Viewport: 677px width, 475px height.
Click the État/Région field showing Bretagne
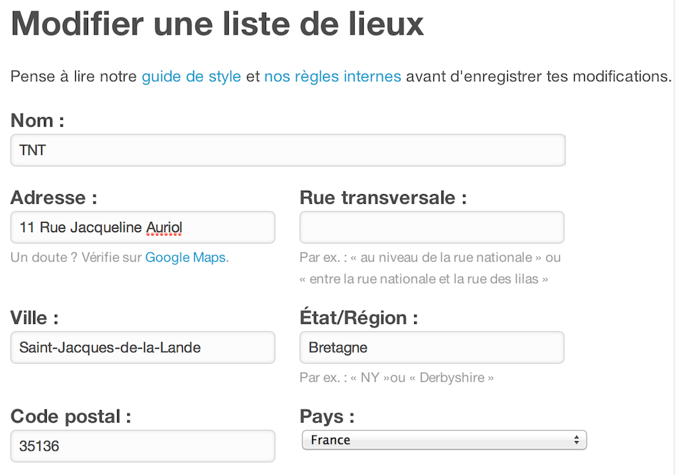432,347
